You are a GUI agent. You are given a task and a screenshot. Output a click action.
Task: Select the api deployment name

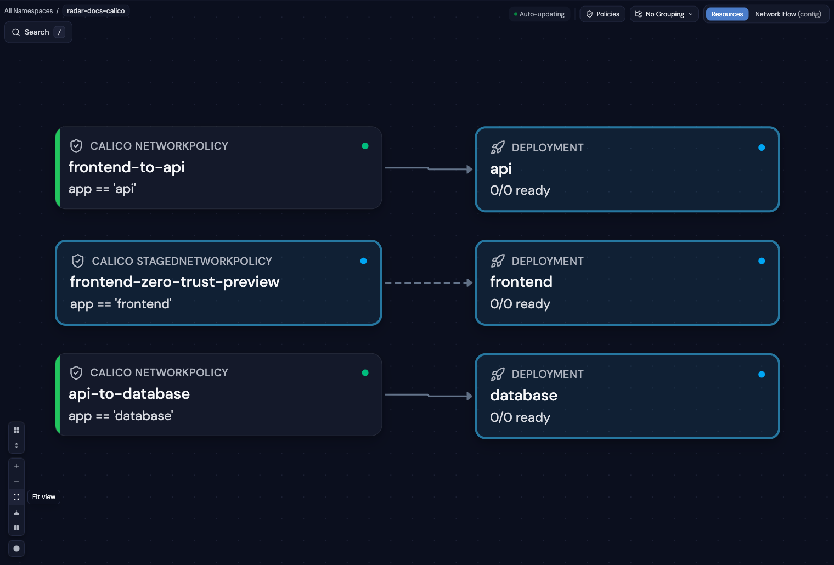click(x=501, y=169)
